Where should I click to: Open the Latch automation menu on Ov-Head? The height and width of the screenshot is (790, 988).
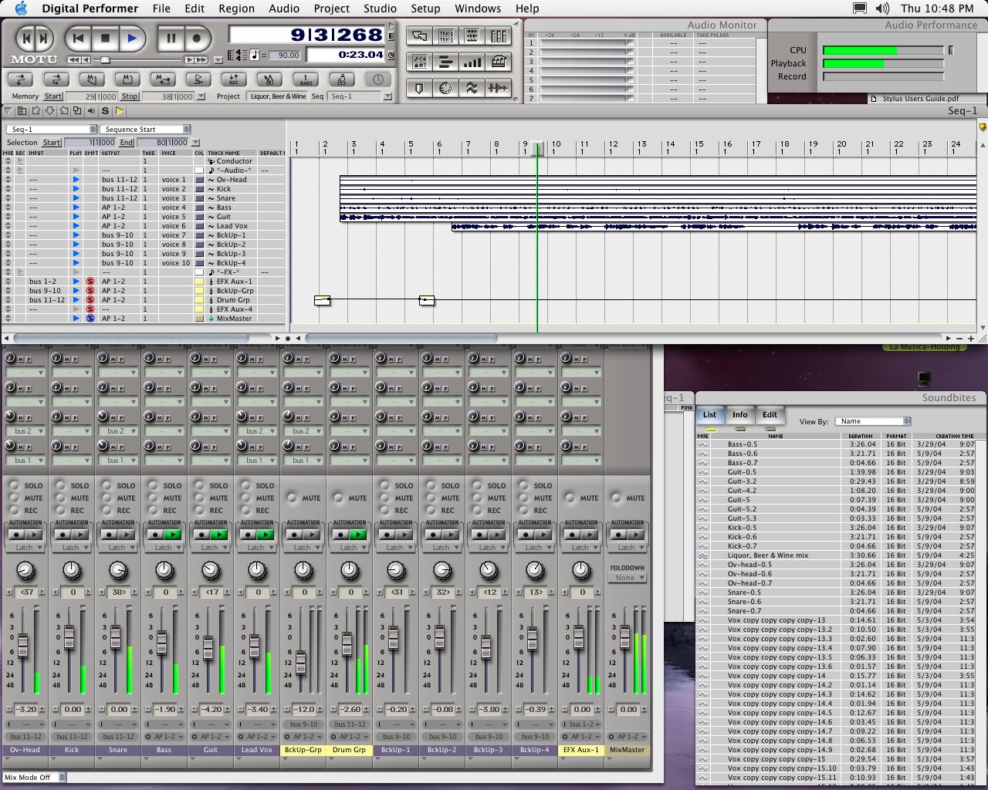pyautogui.click(x=25, y=548)
